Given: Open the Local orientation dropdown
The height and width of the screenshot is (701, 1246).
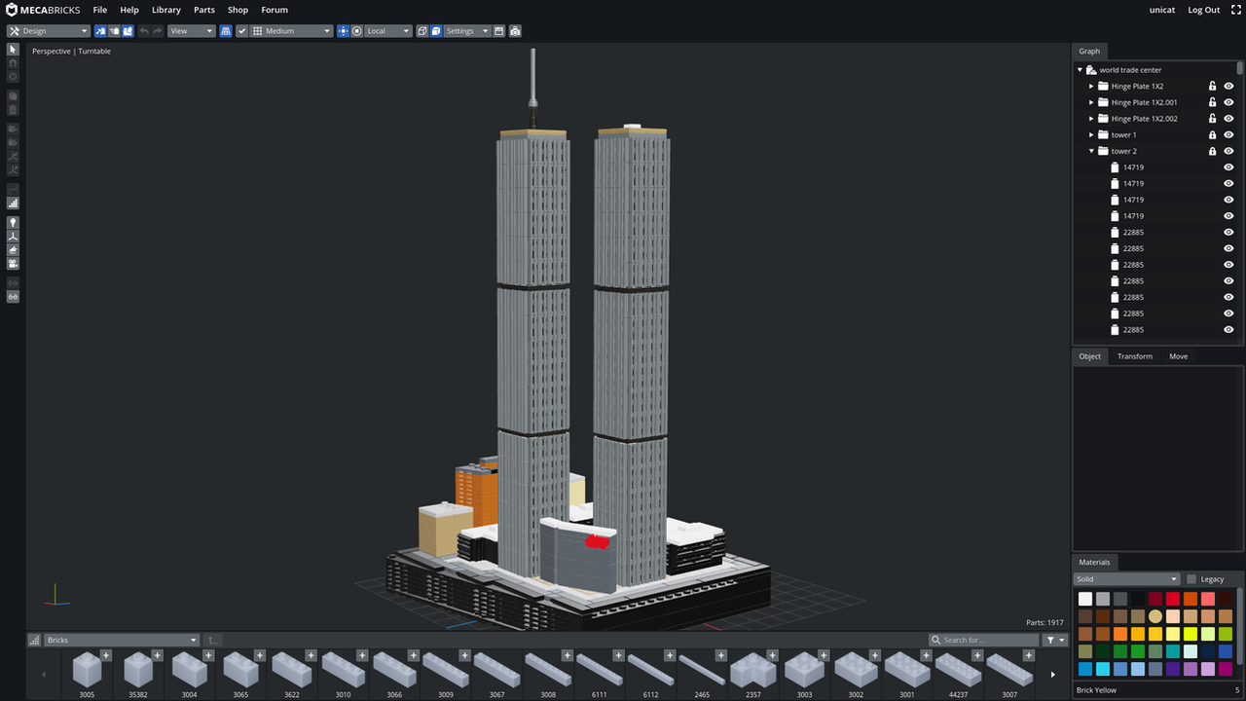Looking at the screenshot, I should (x=388, y=31).
